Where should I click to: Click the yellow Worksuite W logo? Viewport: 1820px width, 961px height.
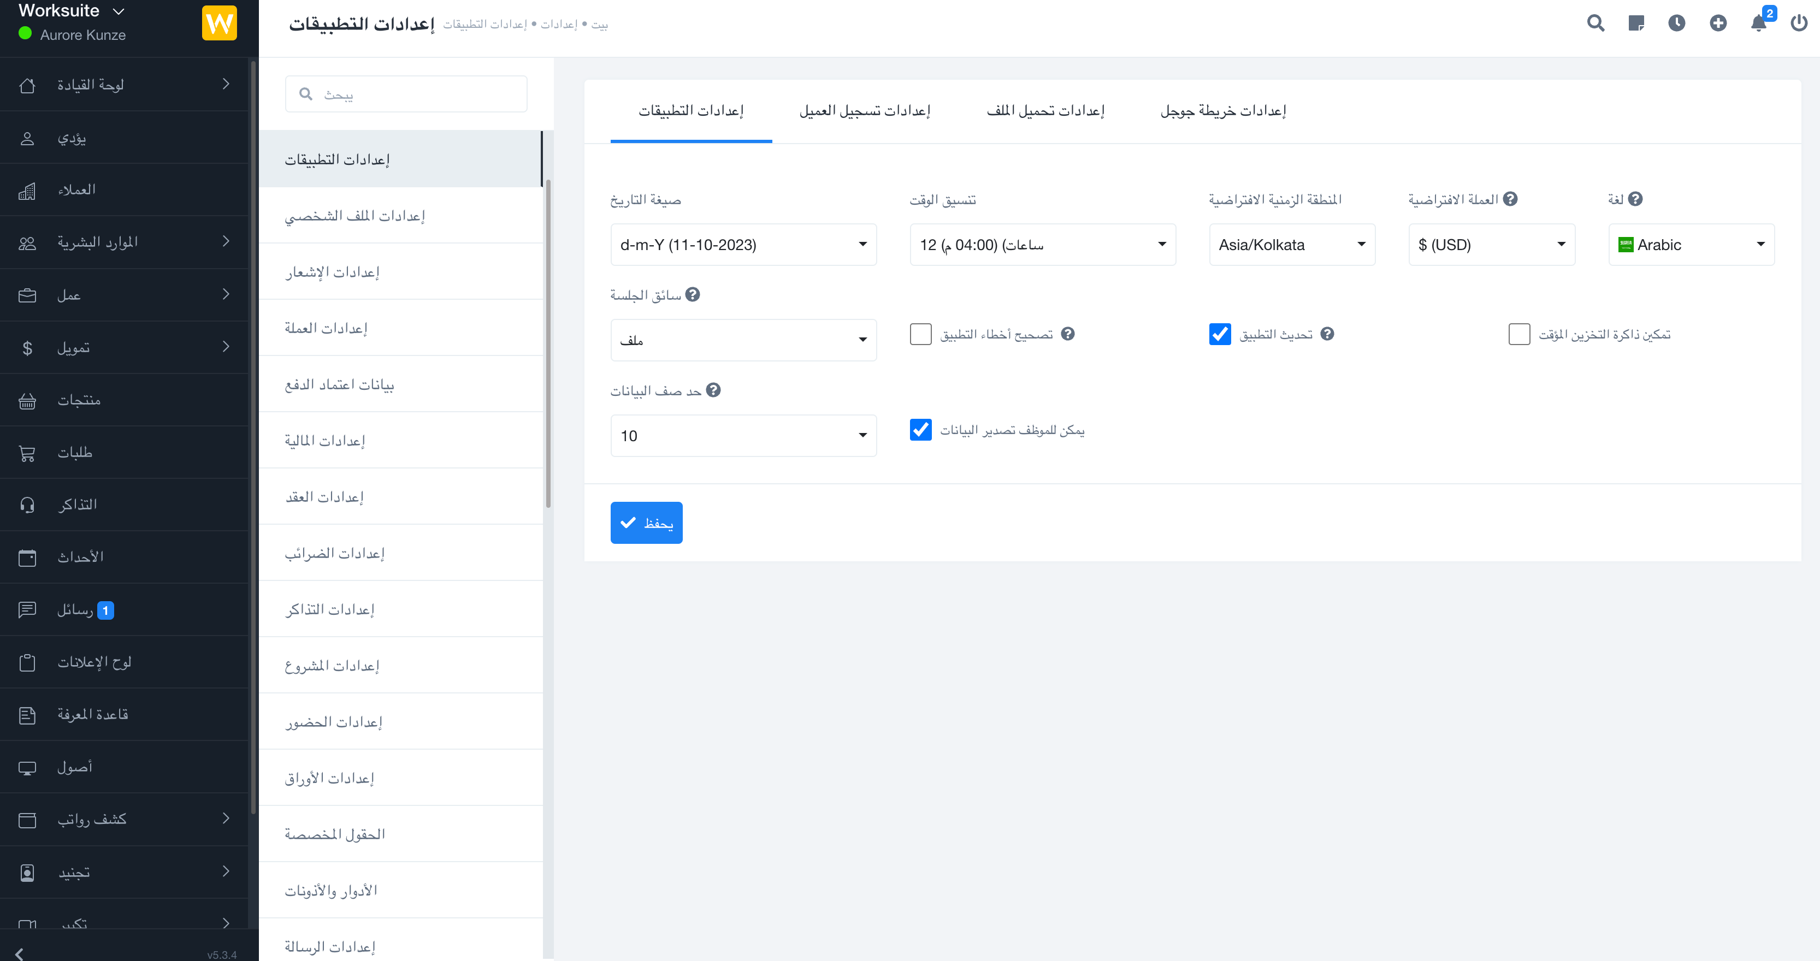[219, 23]
